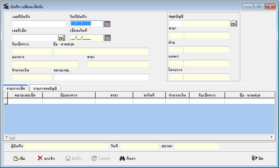This screenshot has height=168, width=279.
Task: Click ยกเลิก button with red X
Action: point(46,158)
